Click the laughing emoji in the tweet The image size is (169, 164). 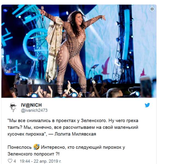point(37,147)
